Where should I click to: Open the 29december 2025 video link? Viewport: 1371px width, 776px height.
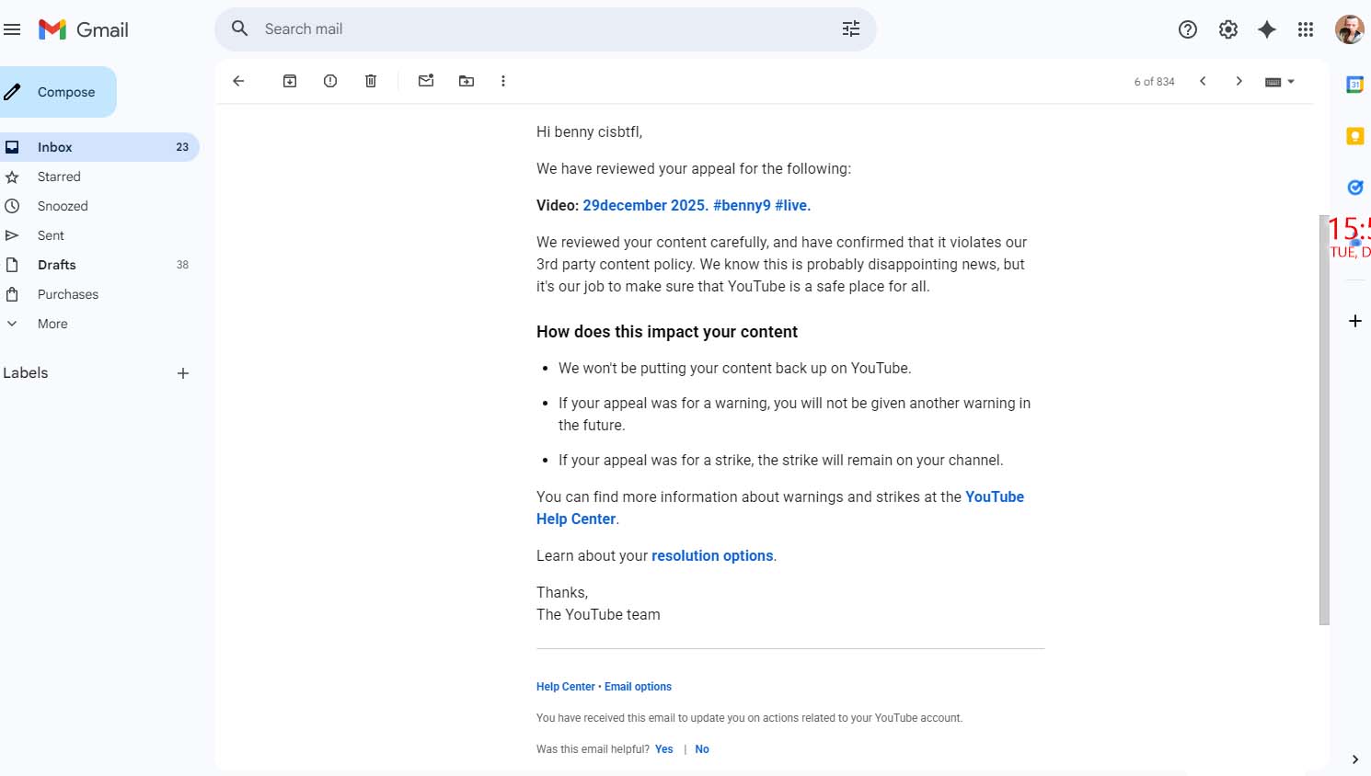(x=697, y=205)
